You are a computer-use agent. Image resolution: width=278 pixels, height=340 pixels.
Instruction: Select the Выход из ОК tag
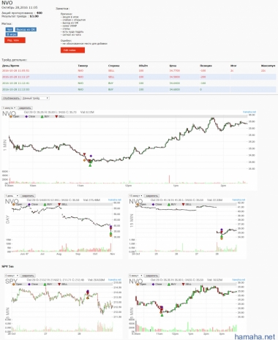(26, 29)
